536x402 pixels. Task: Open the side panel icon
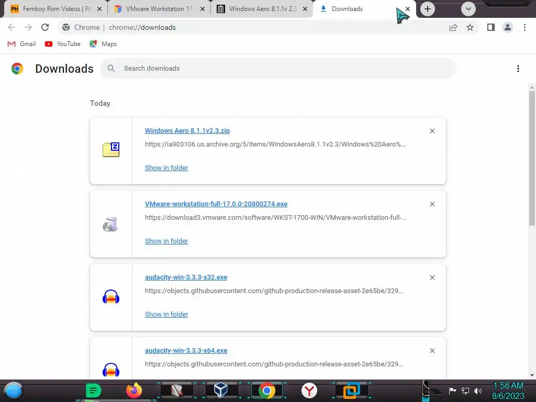(491, 27)
